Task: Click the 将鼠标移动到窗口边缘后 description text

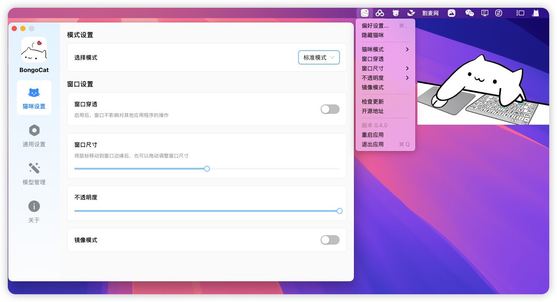Action: point(131,156)
